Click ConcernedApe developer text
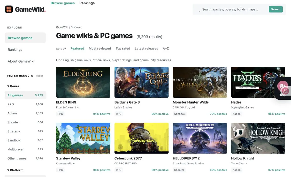Screen dimensions: 291x177 pos(65,164)
